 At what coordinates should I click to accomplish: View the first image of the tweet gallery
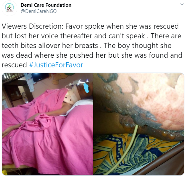pos(47,124)
